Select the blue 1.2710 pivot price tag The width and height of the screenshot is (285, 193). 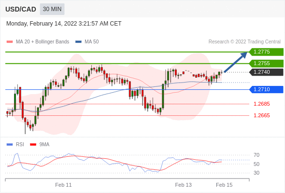[266, 90]
